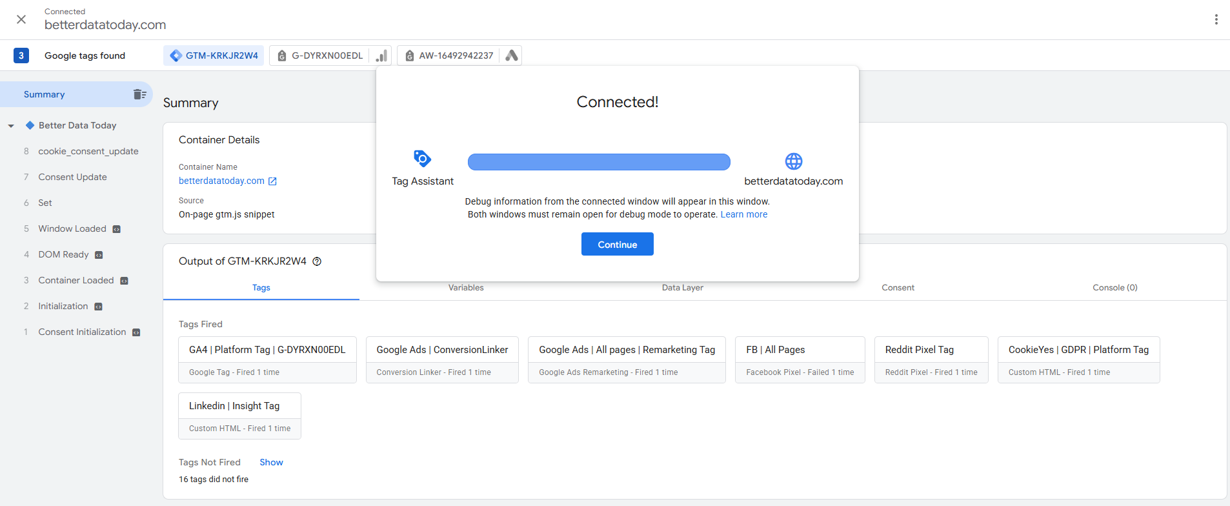
Task: Switch to the Tags tab
Action: 261,288
